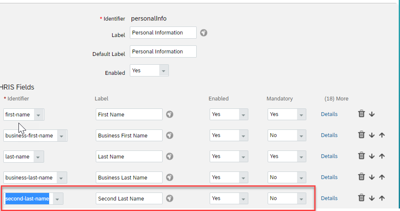400x211 pixels.
Task: Open Enabled dropdown for last-name row
Action: 229,156
